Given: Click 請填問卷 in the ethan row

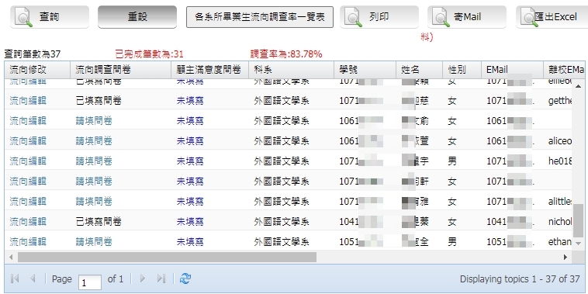Looking at the screenshot, I should (x=94, y=242).
